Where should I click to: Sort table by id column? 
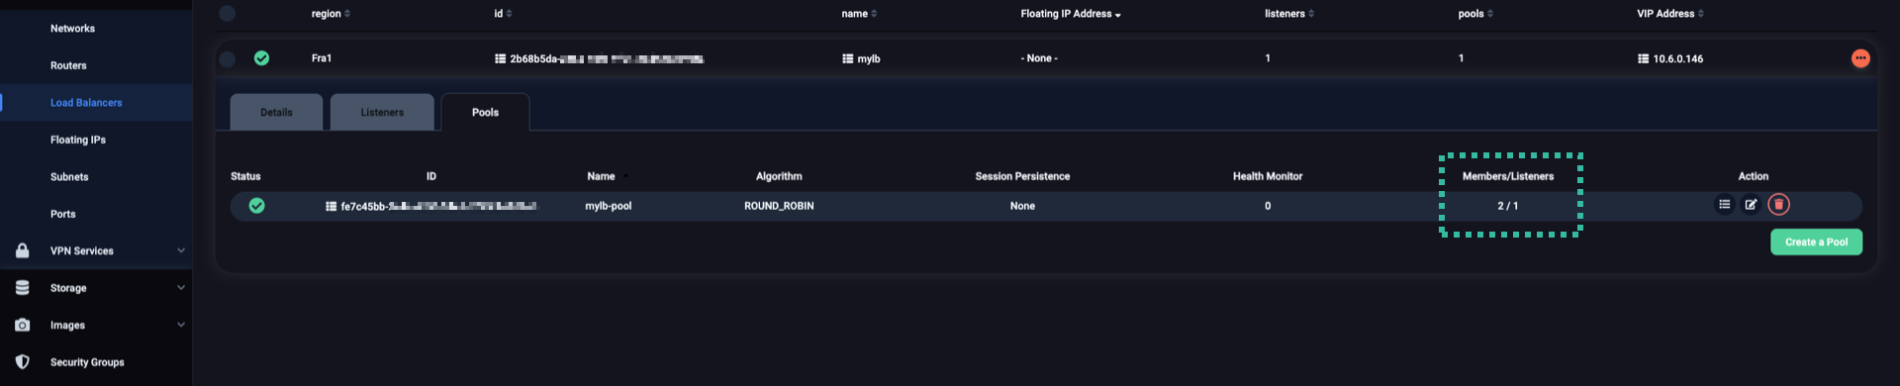(503, 14)
